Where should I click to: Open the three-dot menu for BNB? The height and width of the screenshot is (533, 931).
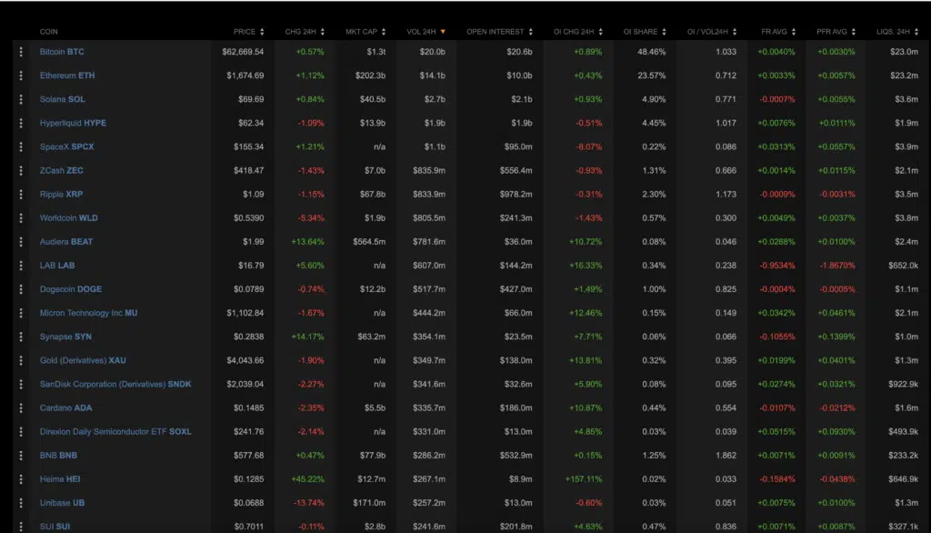pyautogui.click(x=21, y=455)
